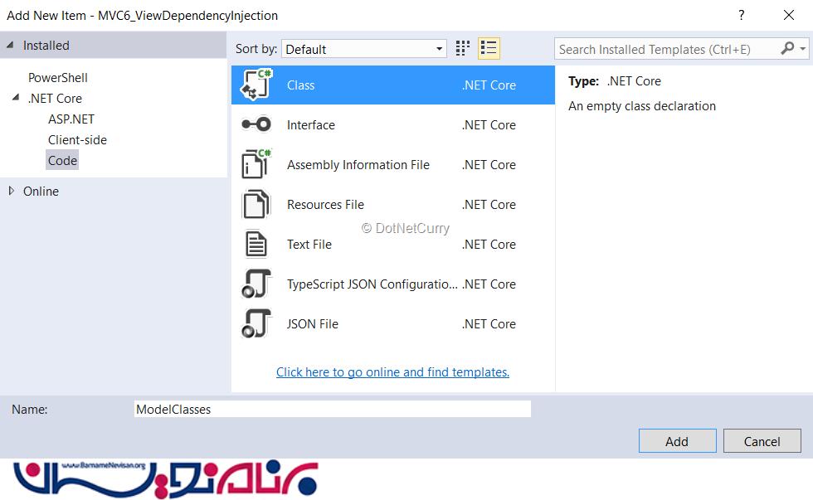813x500 pixels.
Task: Click the Interface template icon
Action: click(256, 124)
